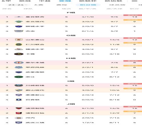Click the 积分 points column header
Viewport: 142px width, 125px height.
click(x=134, y=9)
